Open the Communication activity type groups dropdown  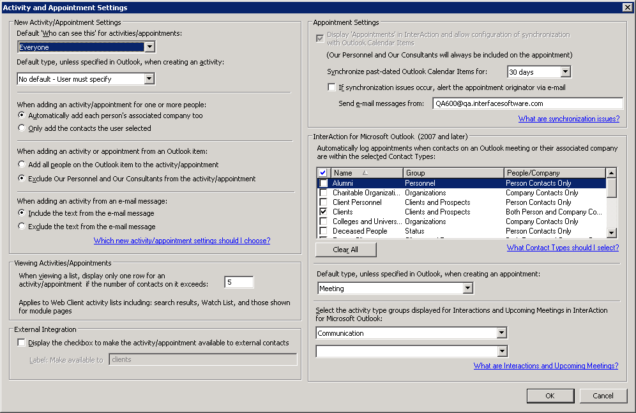click(503, 333)
